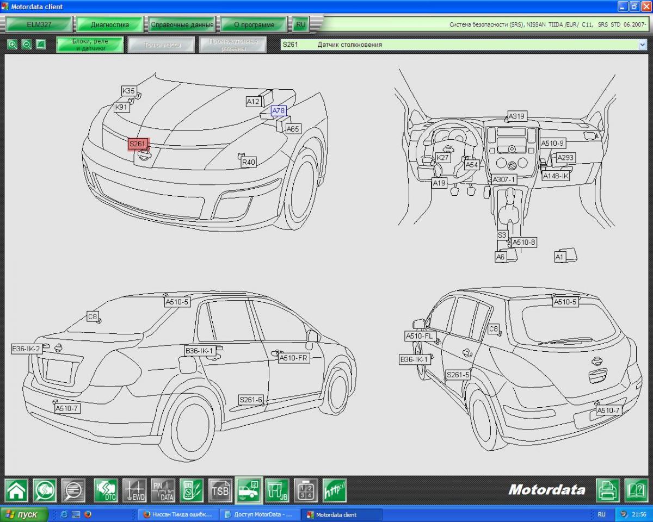
Task: Select the A1 component label
Action: coord(560,257)
